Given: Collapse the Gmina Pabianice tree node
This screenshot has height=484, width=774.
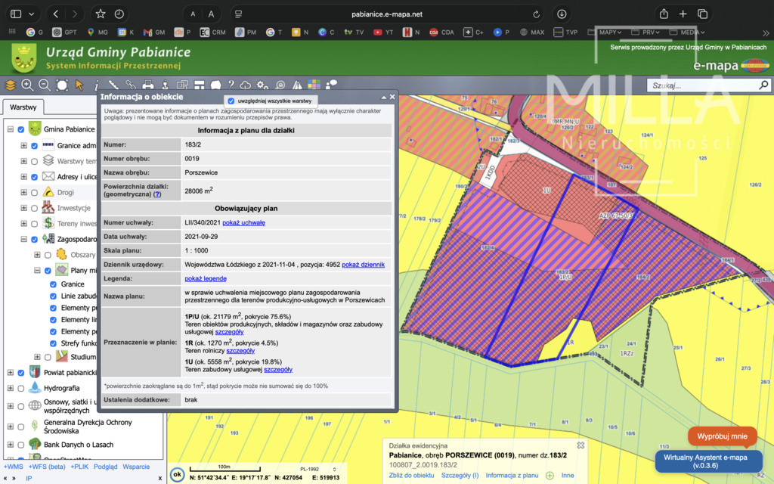Looking at the screenshot, I should [x=11, y=129].
